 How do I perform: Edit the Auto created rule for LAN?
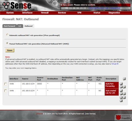coord(121,91)
